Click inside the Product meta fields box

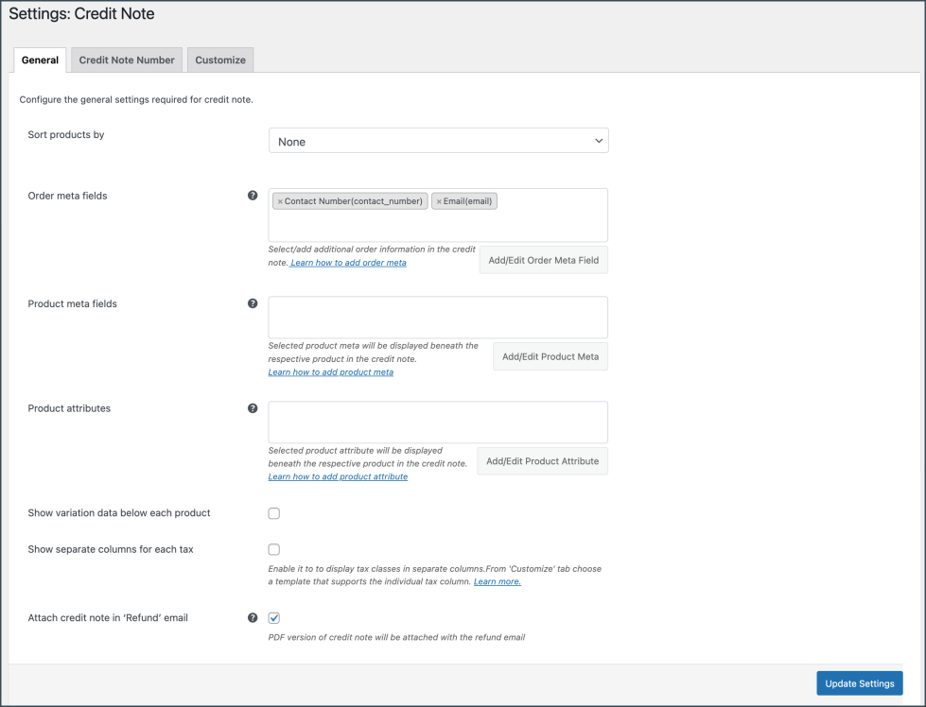point(438,318)
